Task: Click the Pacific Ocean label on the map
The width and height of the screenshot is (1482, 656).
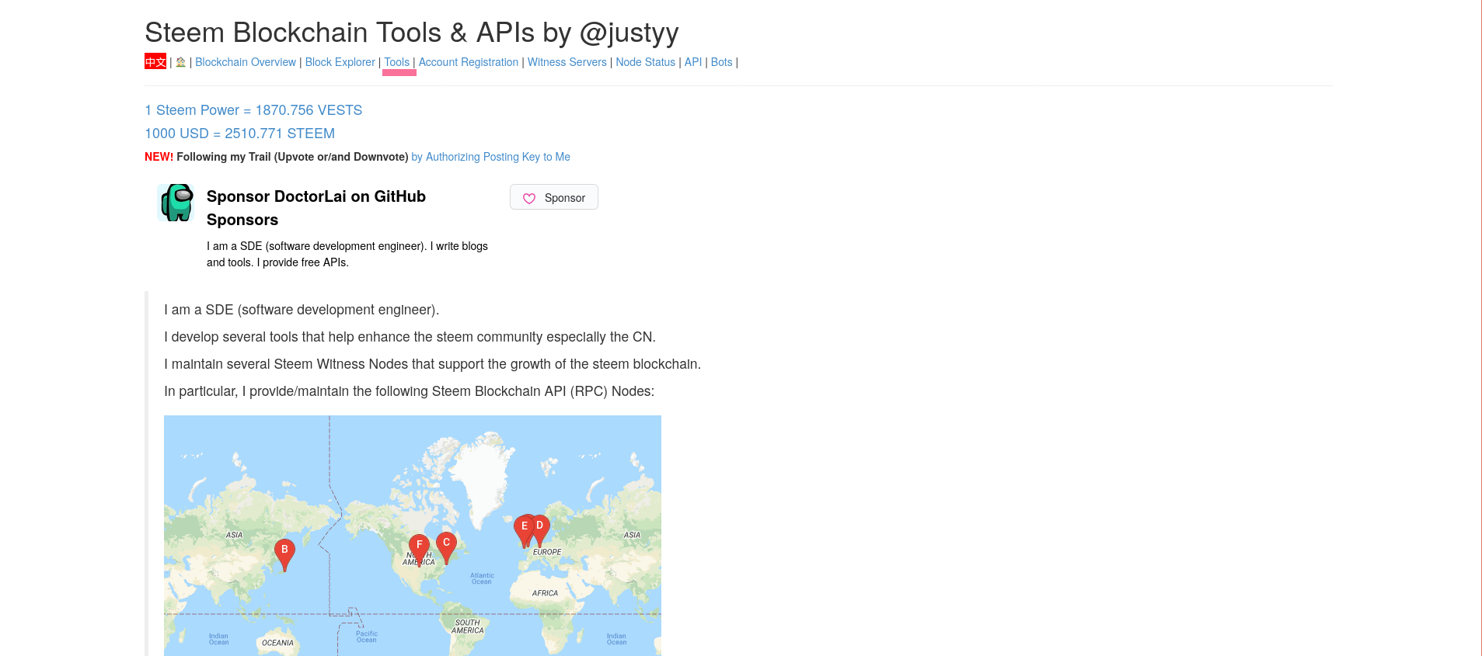Action: [366, 637]
